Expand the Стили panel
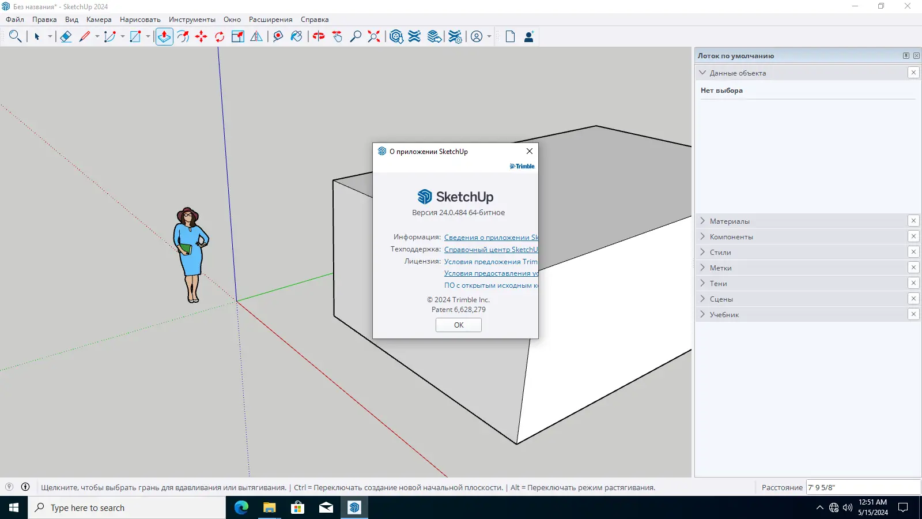The height and width of the screenshot is (519, 922). pyautogui.click(x=702, y=252)
